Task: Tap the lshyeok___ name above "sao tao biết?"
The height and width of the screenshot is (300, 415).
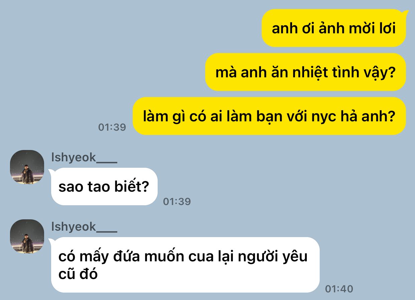Action: pyautogui.click(x=84, y=158)
